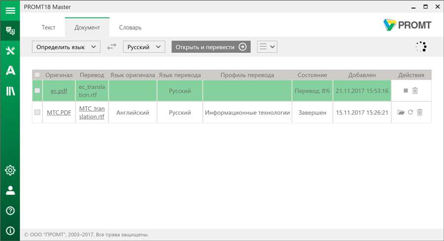
Task: Switch to the Текст tab
Action: pos(48,28)
